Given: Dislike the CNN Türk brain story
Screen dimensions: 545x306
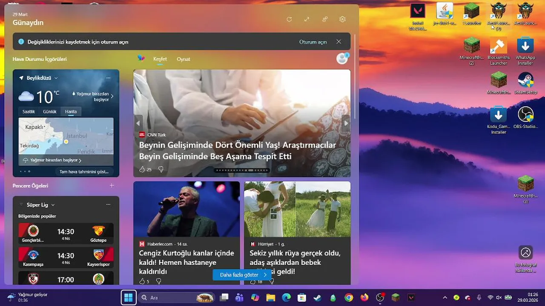Looking at the screenshot, I should coord(161,169).
